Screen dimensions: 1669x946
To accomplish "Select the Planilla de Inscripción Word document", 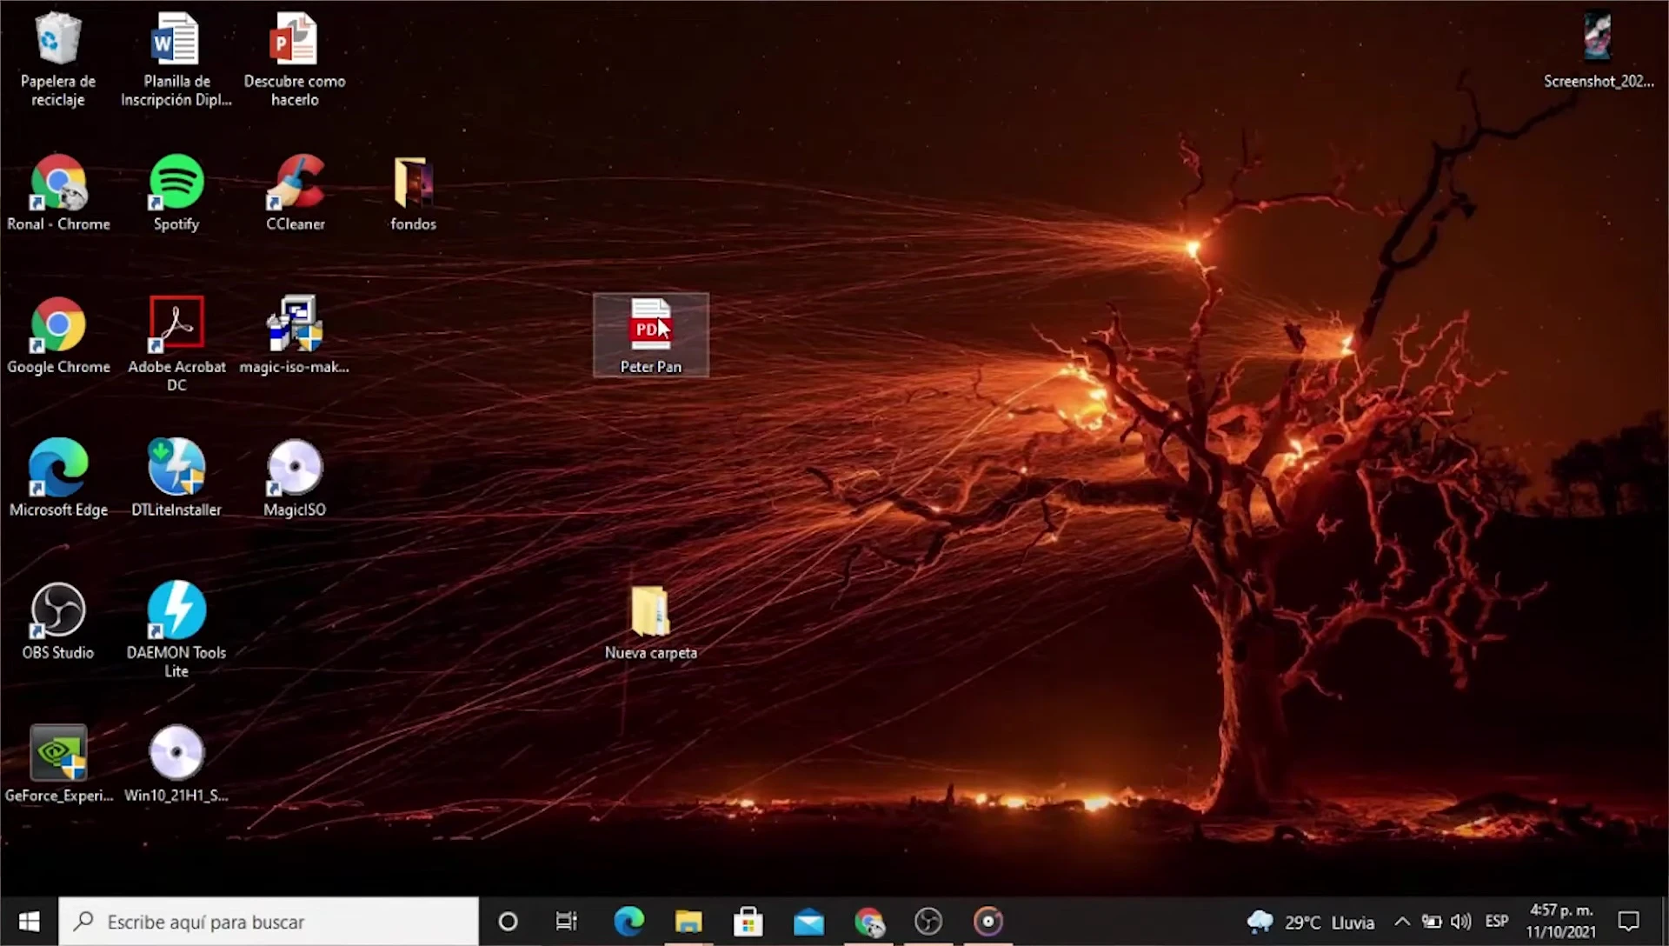I will tap(176, 59).
